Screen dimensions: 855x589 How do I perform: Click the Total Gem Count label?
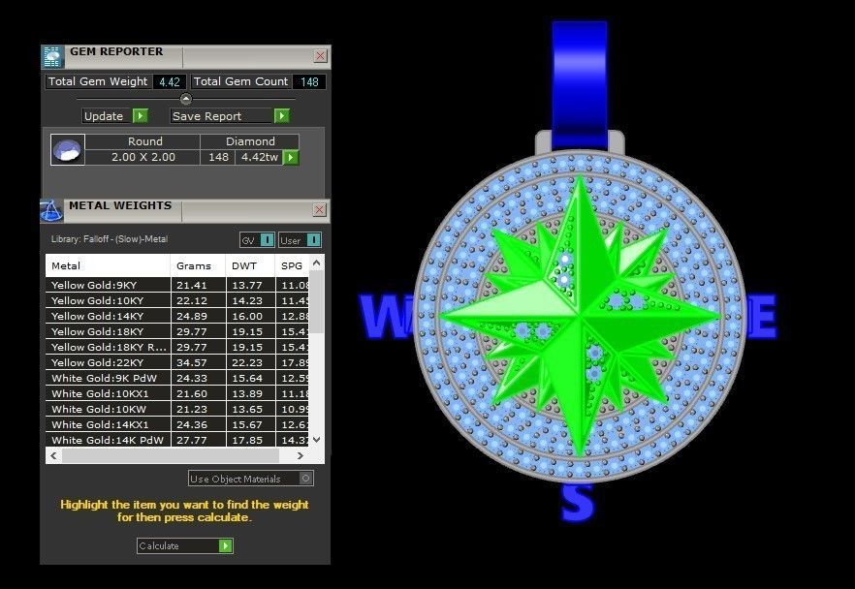pyautogui.click(x=240, y=81)
